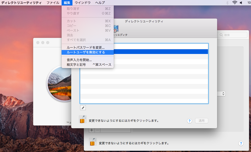251x152 pixels.
Task: Close the open 編集 menu title
Action: point(67,3)
